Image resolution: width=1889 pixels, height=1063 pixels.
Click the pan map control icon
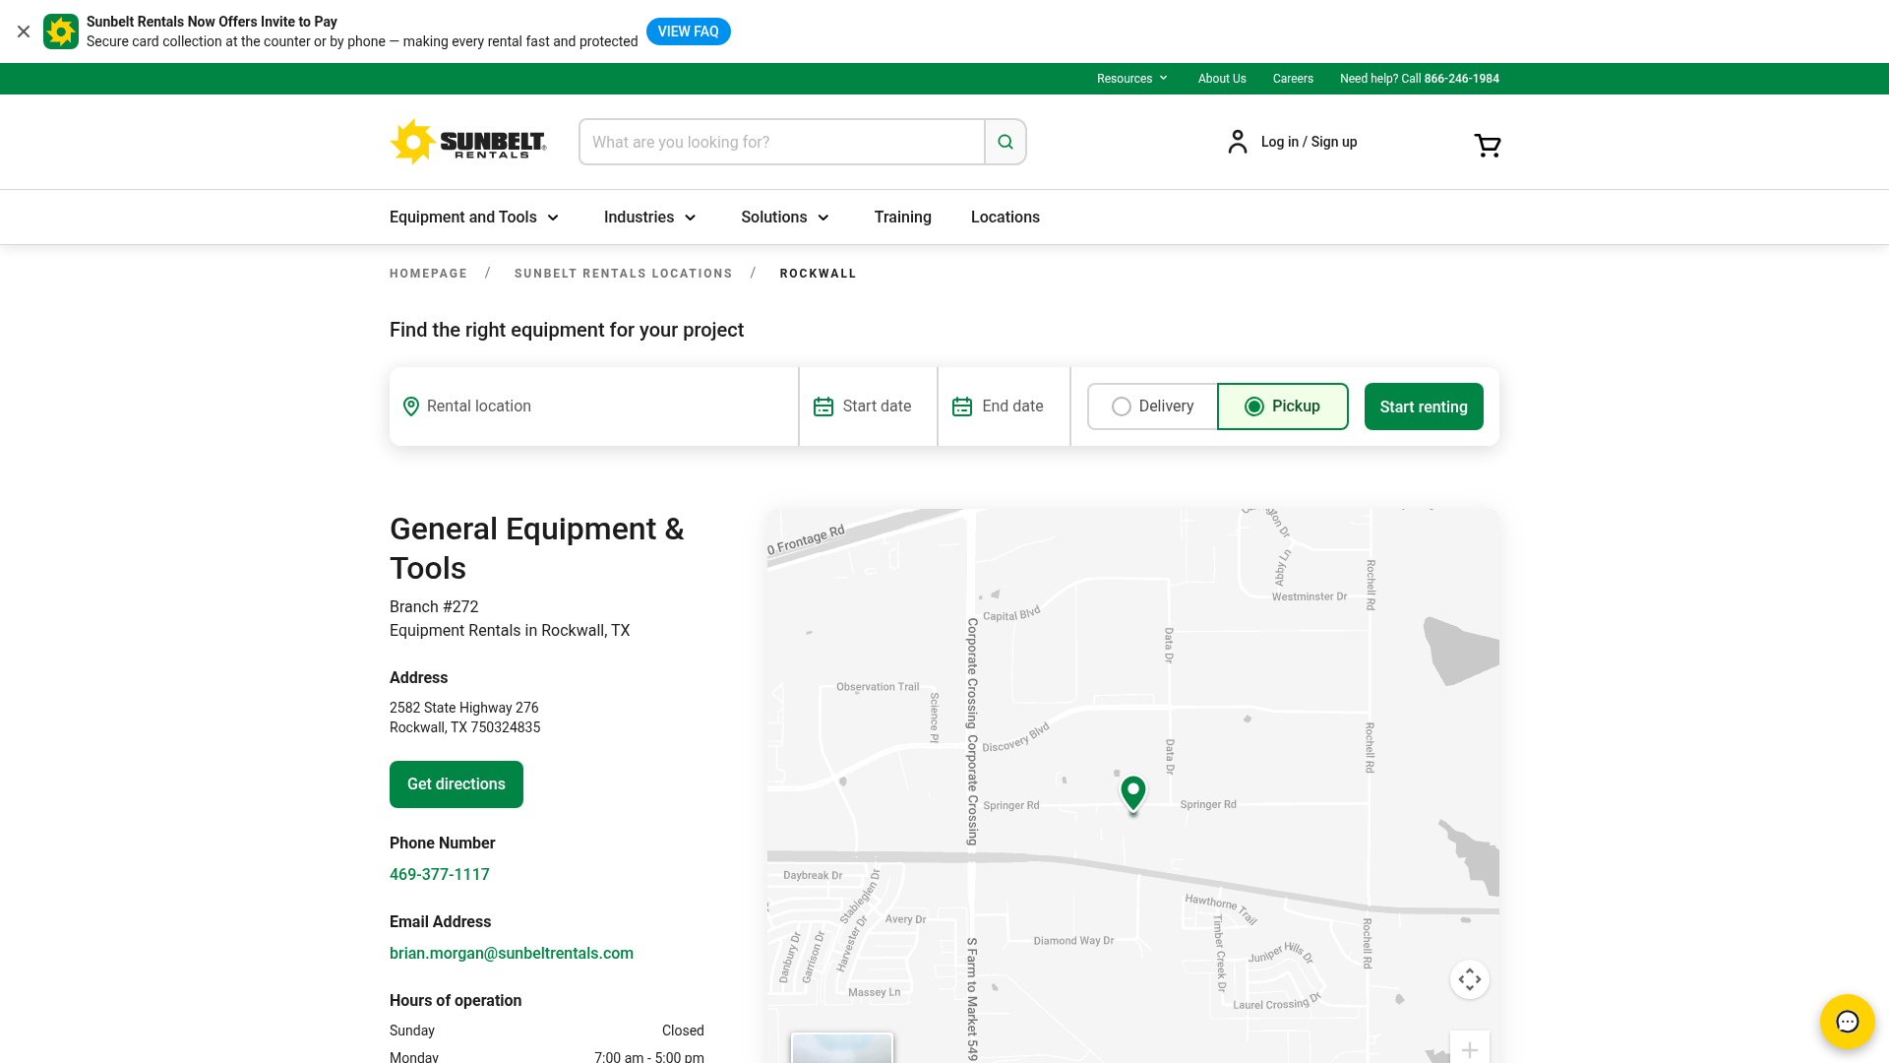[x=1469, y=978]
